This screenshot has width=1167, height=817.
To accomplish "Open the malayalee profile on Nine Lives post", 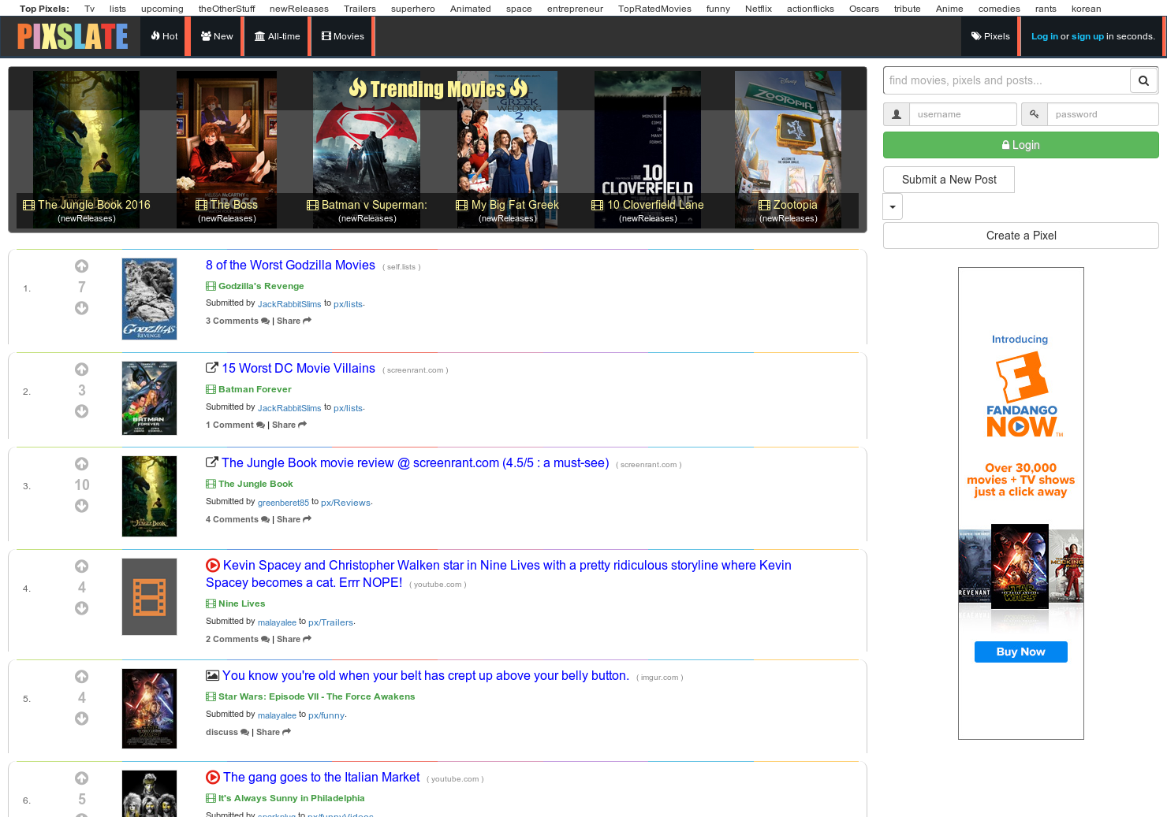I will click(277, 622).
